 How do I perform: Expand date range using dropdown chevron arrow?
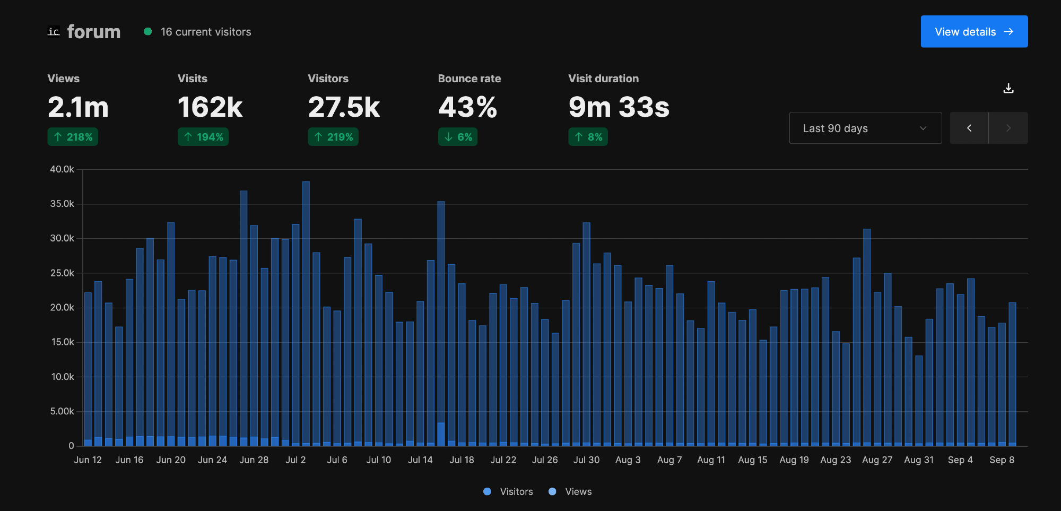pos(923,128)
